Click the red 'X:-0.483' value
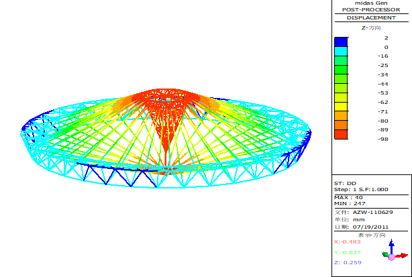Screen dimensions: 412x277 click(x=347, y=242)
